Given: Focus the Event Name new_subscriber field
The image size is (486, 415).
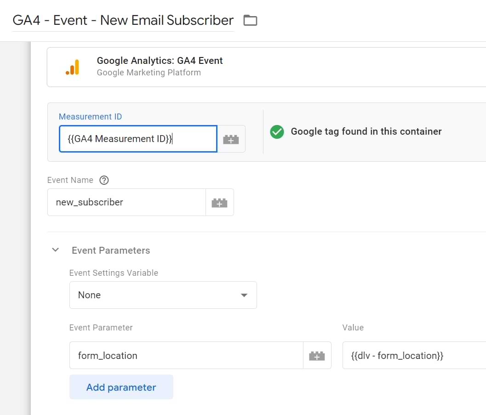Looking at the screenshot, I should coord(126,203).
